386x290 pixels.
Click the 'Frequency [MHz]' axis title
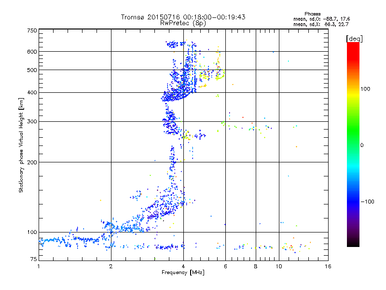[x=183, y=273]
